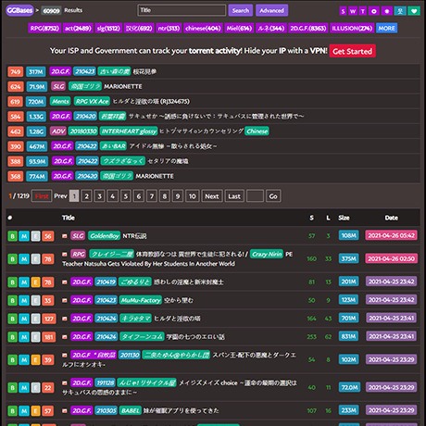Click the M icon in the 191128 row
426x426 pixels.
pos(24,388)
